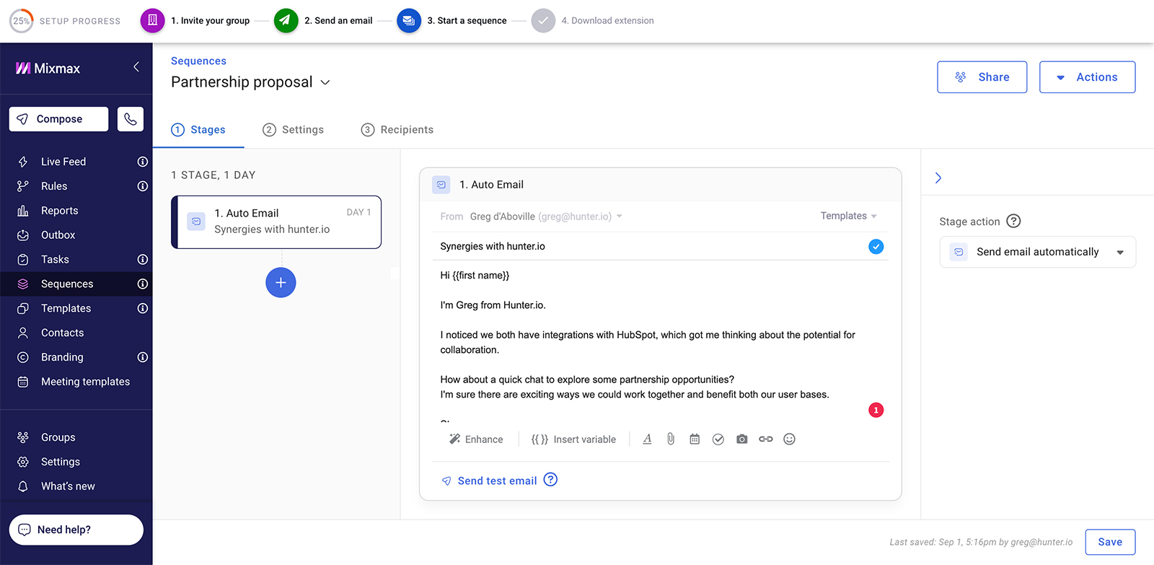Toggle the blue checkmark beside the subject line
Screen dimensions: 1154x565
tap(876, 247)
